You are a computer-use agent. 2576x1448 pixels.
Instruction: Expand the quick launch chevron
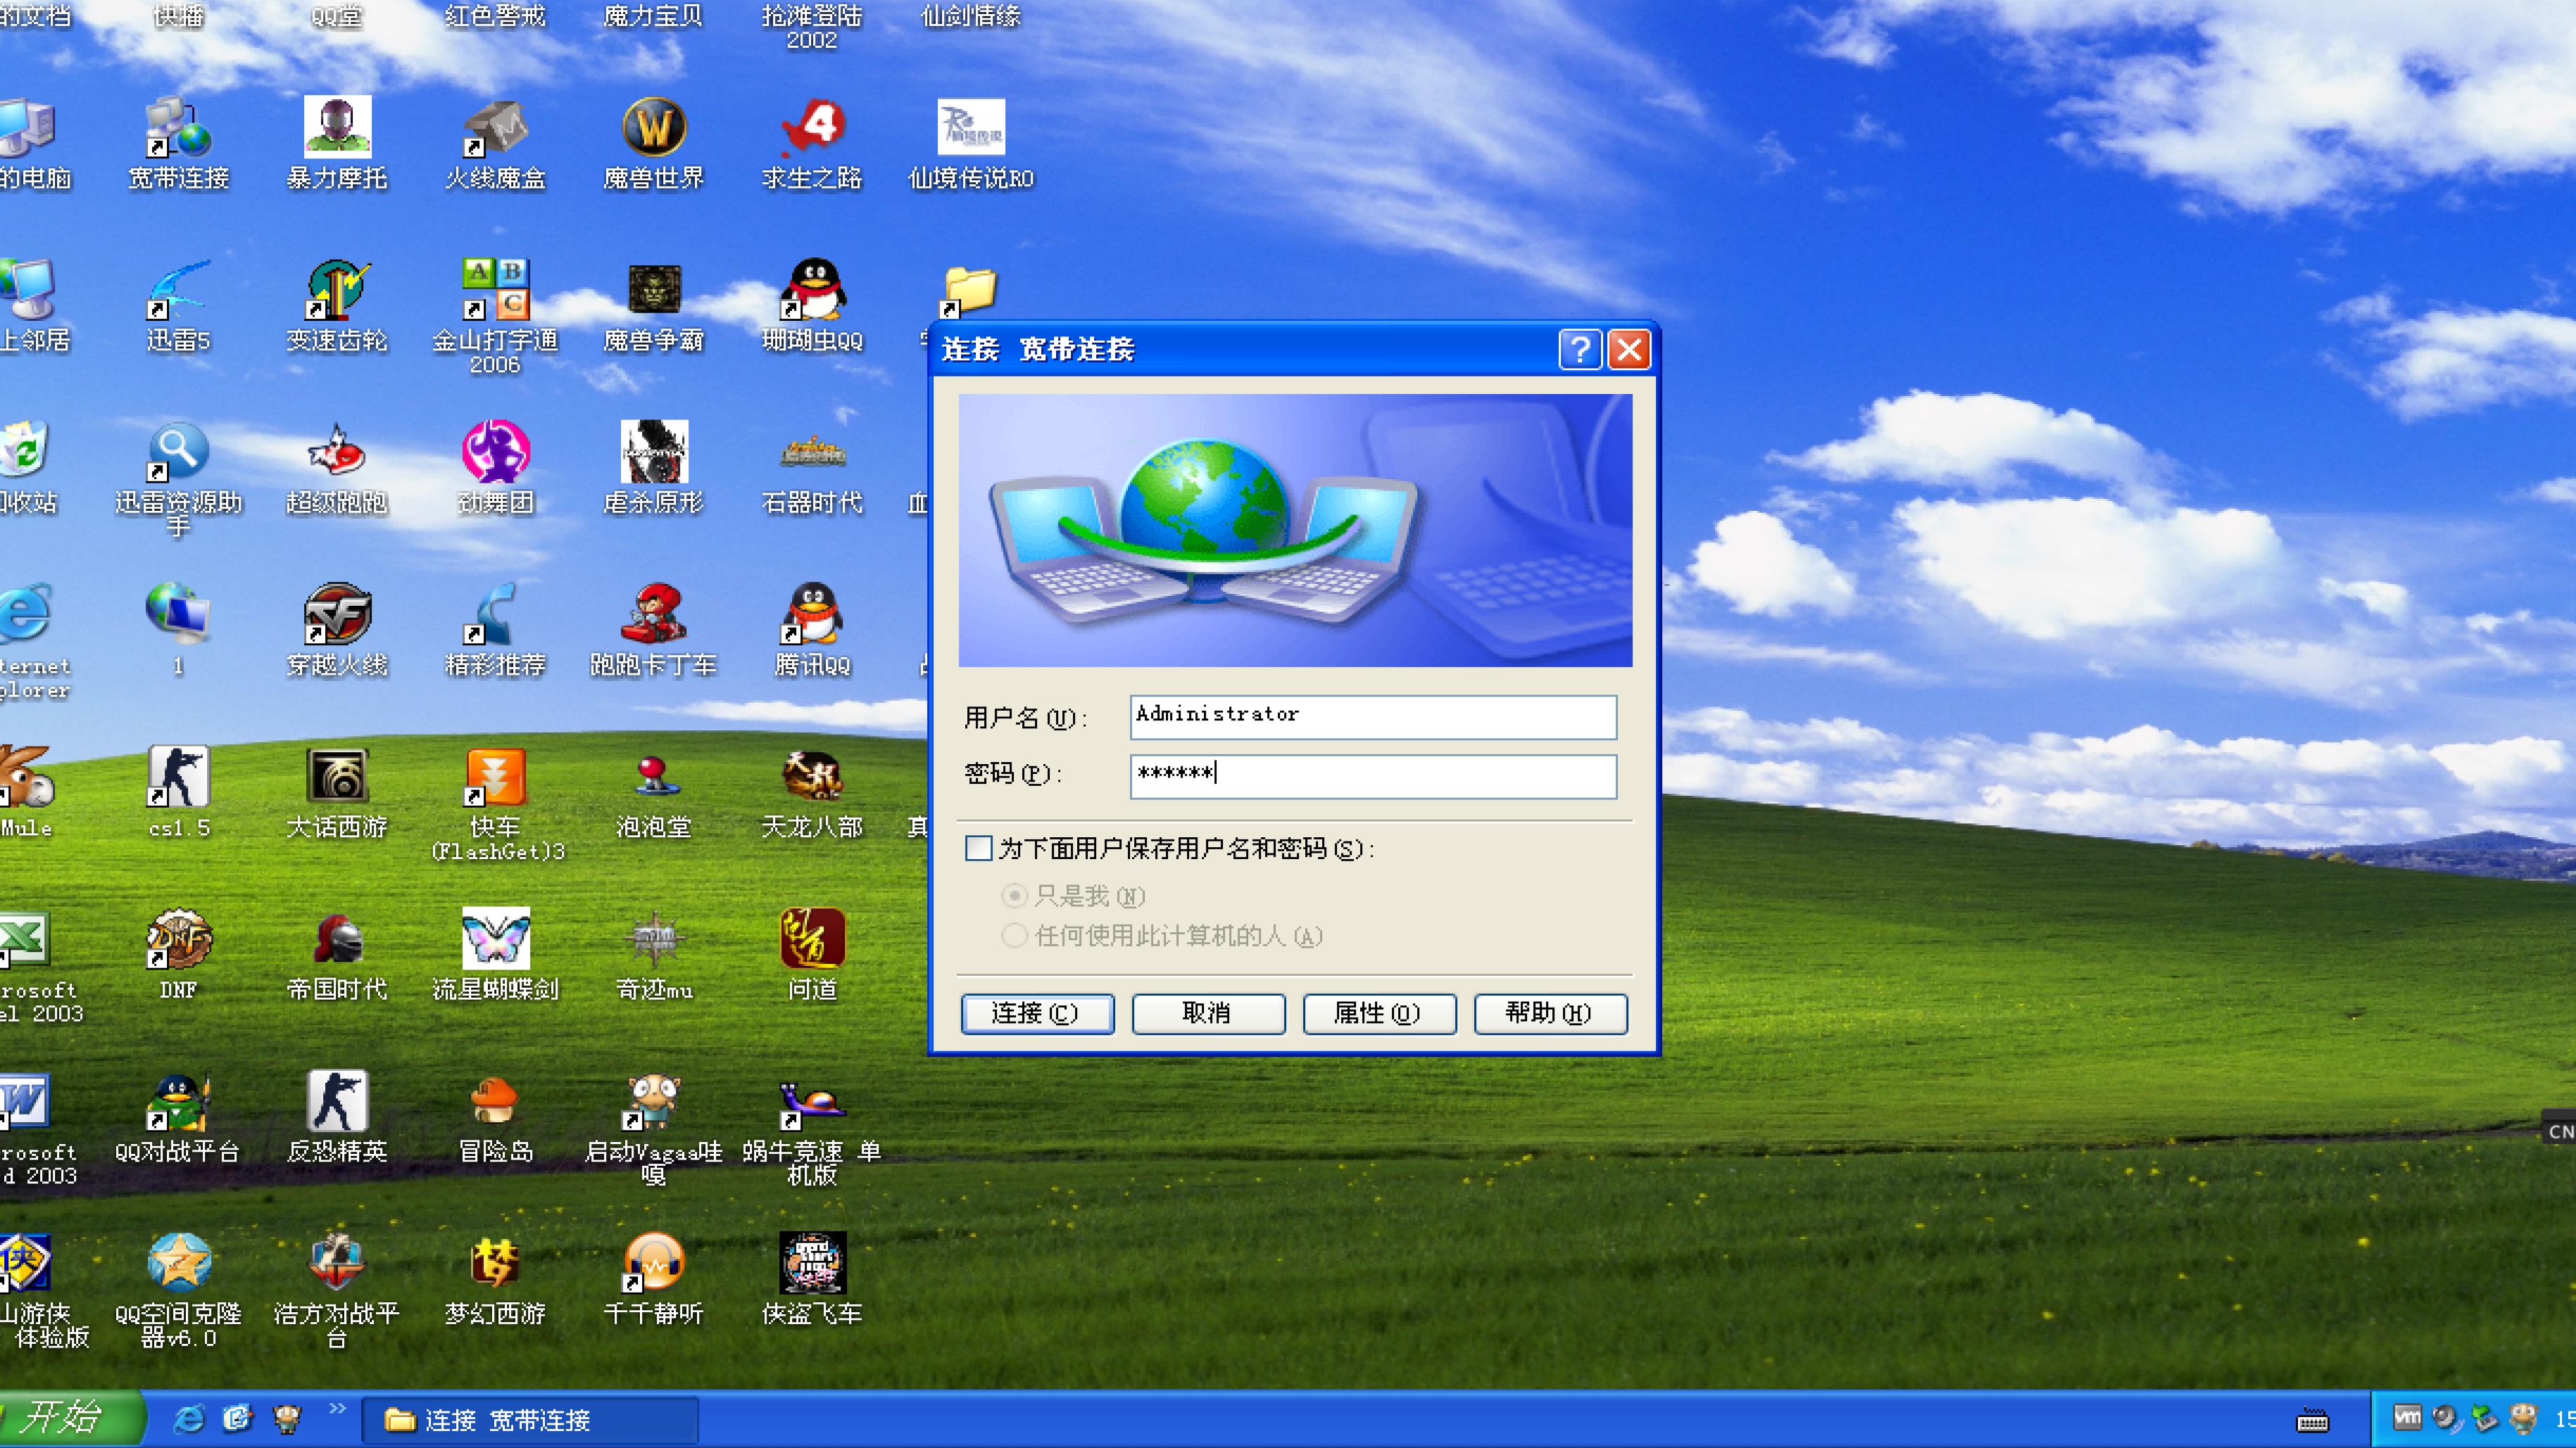click(337, 1409)
